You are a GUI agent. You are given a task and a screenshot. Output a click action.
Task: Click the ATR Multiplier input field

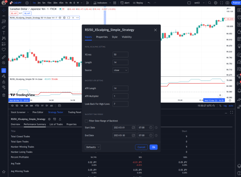[x=120, y=96]
